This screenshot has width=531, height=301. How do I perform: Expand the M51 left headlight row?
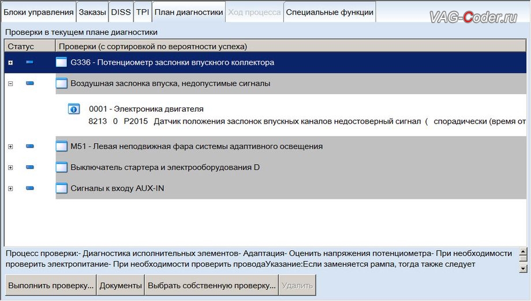coord(10,147)
